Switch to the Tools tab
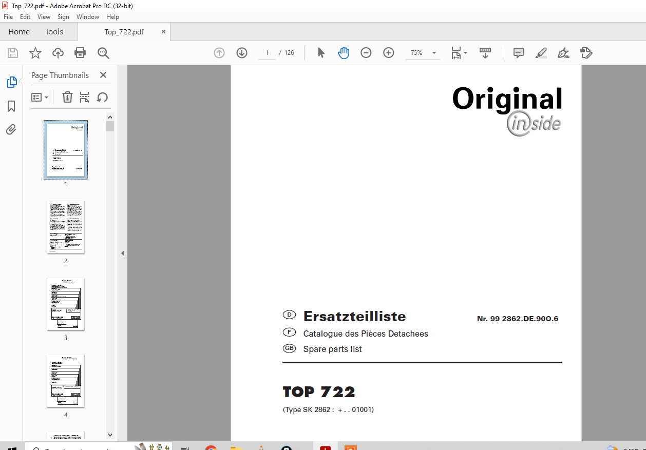 pos(54,32)
